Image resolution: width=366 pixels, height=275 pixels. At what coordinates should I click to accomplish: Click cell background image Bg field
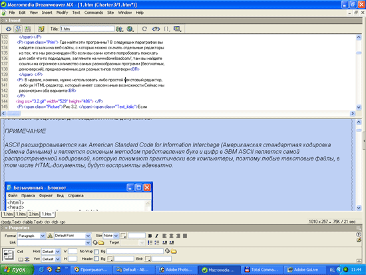(x=135, y=252)
